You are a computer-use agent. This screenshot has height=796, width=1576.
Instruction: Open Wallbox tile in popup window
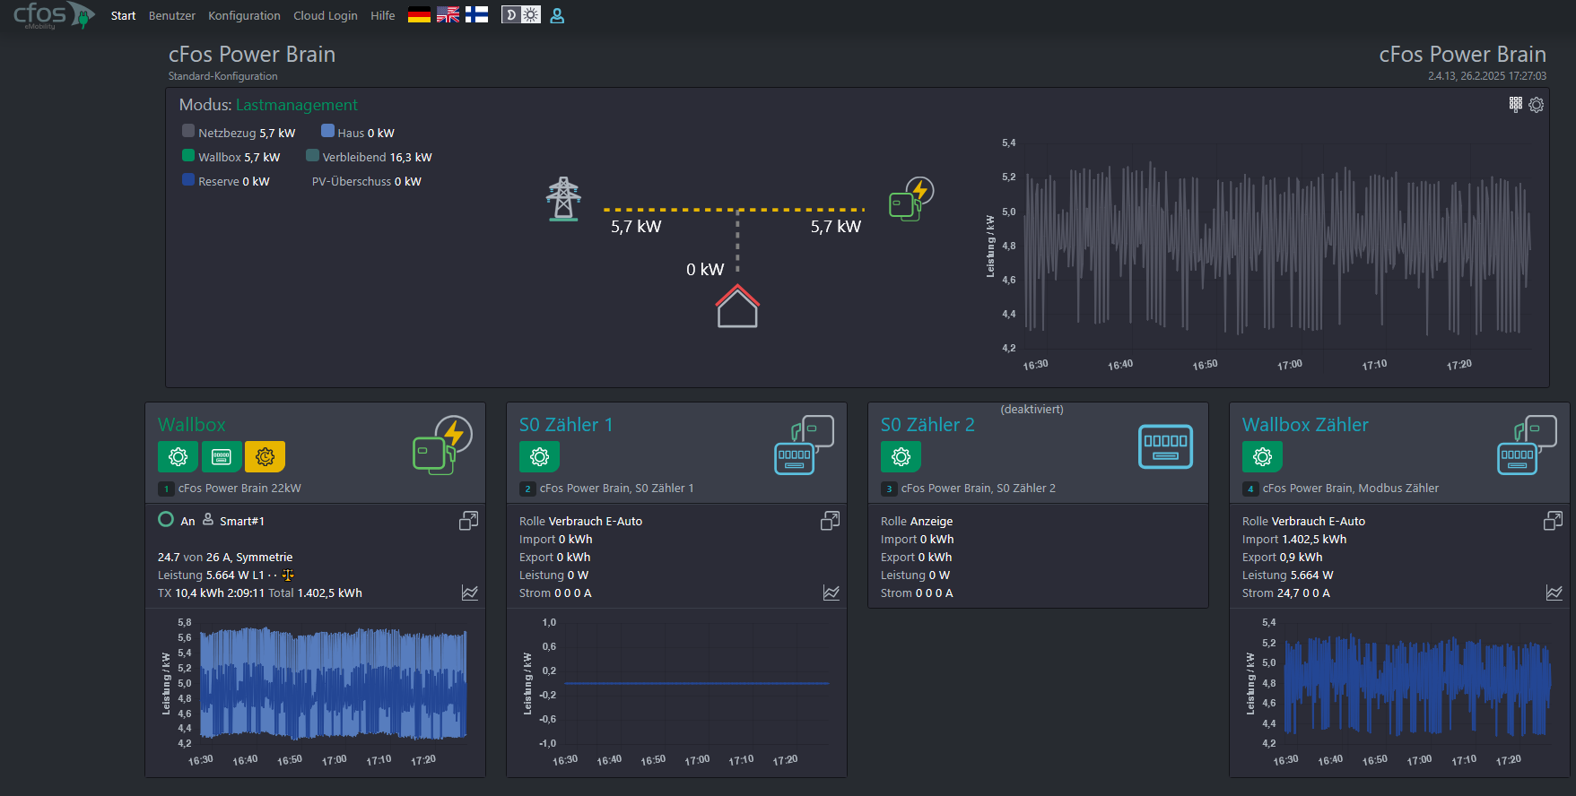(468, 521)
